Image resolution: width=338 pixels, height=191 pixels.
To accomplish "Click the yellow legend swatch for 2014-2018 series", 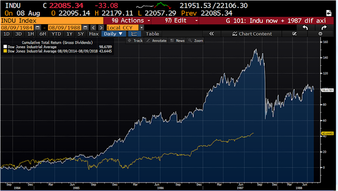I will tap(5, 51).
